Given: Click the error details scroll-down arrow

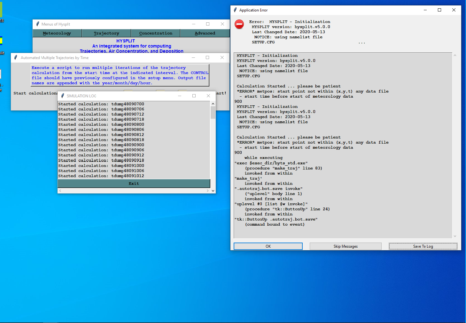Looking at the screenshot, I should pyautogui.click(x=455, y=236).
